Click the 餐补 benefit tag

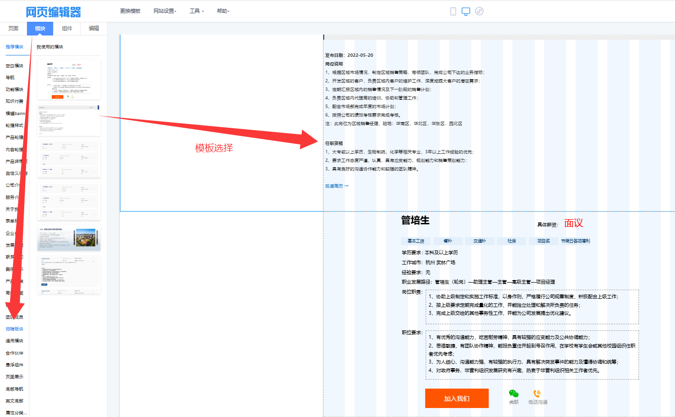(447, 241)
